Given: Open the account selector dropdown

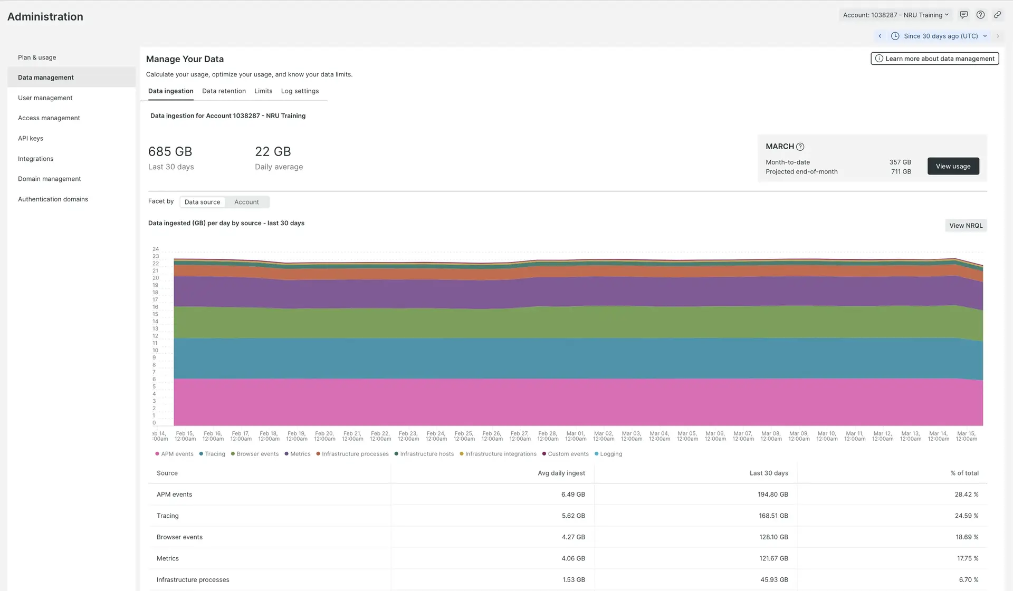Looking at the screenshot, I should [895, 15].
